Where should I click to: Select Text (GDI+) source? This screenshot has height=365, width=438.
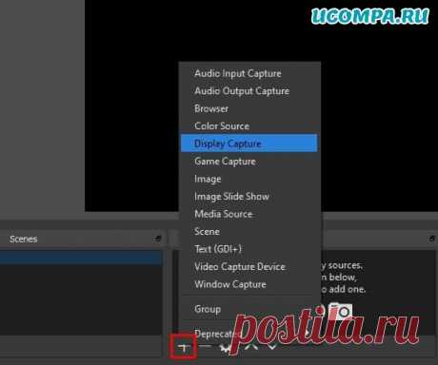(x=249, y=249)
